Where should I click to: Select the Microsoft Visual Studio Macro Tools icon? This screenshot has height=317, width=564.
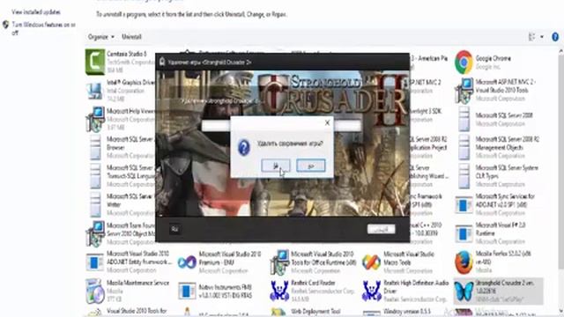(371, 262)
